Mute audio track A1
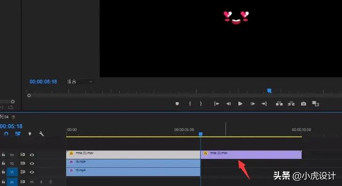 [32, 182]
